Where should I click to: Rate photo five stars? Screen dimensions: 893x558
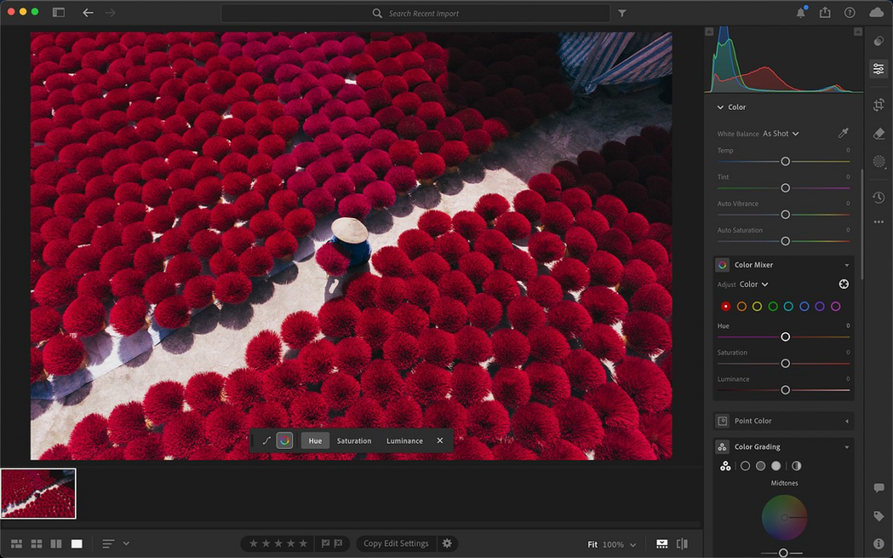[303, 543]
